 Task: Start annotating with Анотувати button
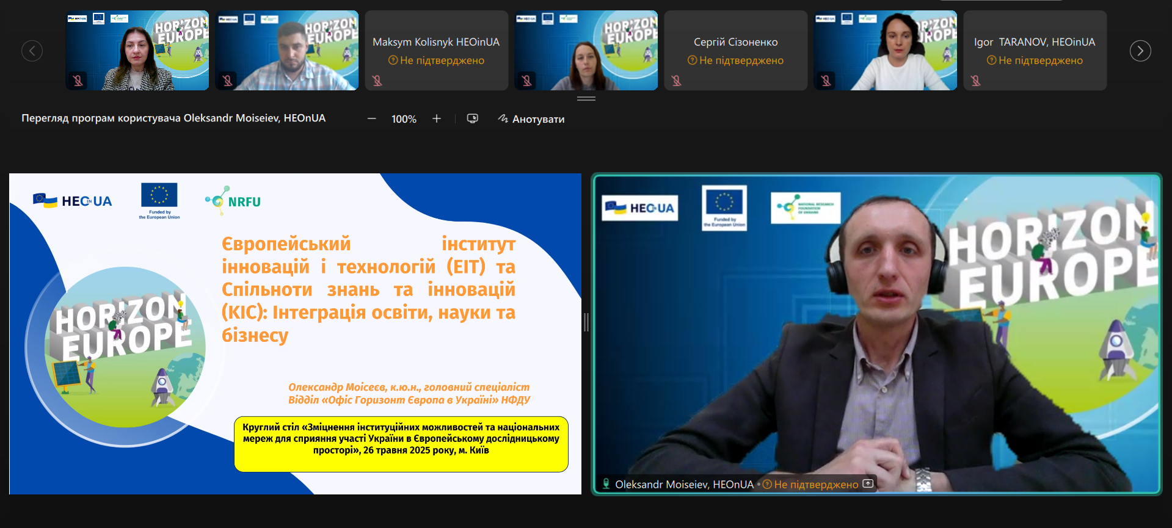531,119
